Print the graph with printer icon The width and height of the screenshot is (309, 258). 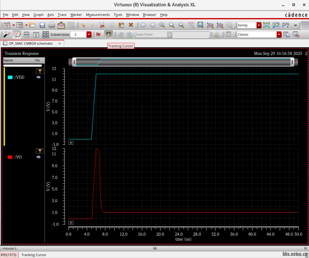(52, 25)
